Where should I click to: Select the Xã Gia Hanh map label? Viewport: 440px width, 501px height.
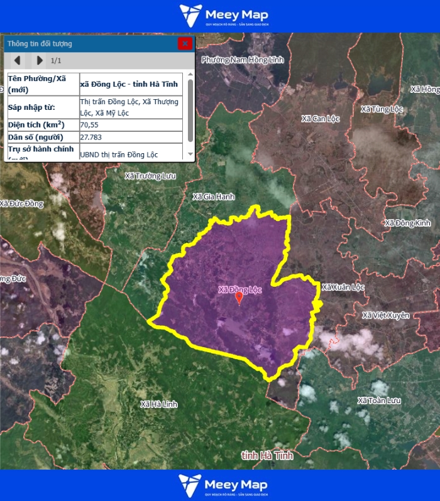[213, 197]
